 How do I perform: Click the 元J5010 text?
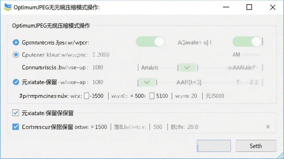(215, 96)
